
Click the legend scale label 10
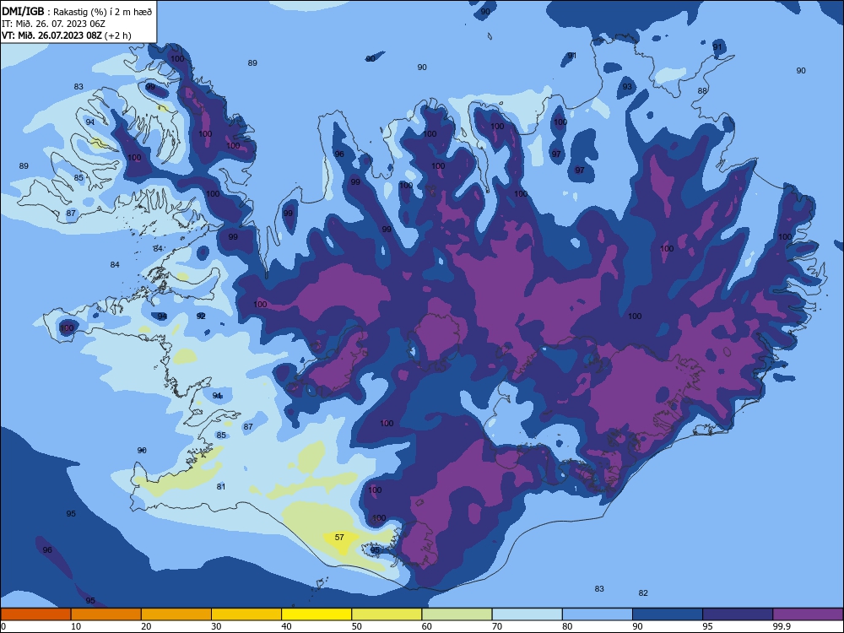click(x=76, y=626)
